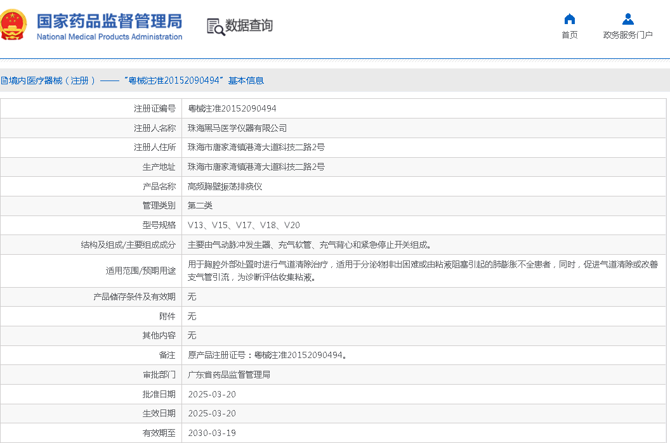The height and width of the screenshot is (443, 670).
Task: Click model specs V13、V15、V17、V18、V20
Action: [x=244, y=225]
